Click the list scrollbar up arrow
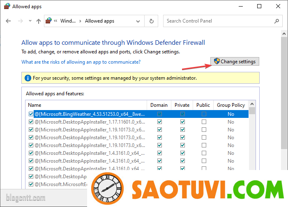Screen dimensions: 288x207 (x=252, y=104)
